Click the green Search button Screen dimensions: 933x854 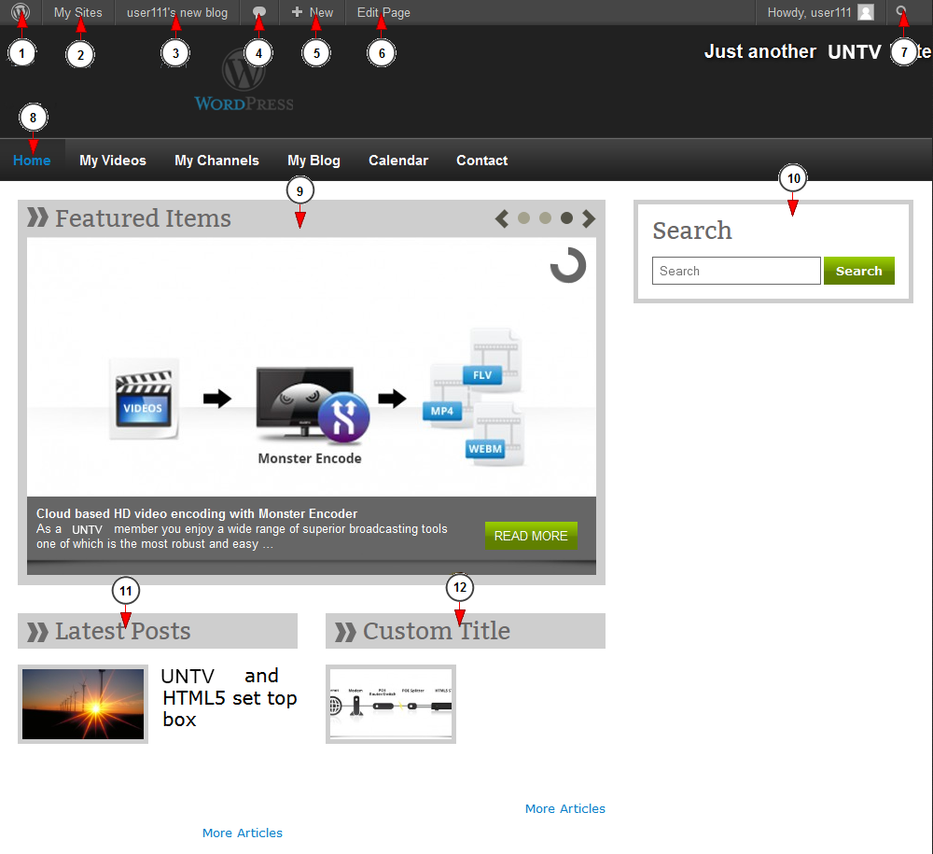tap(858, 271)
